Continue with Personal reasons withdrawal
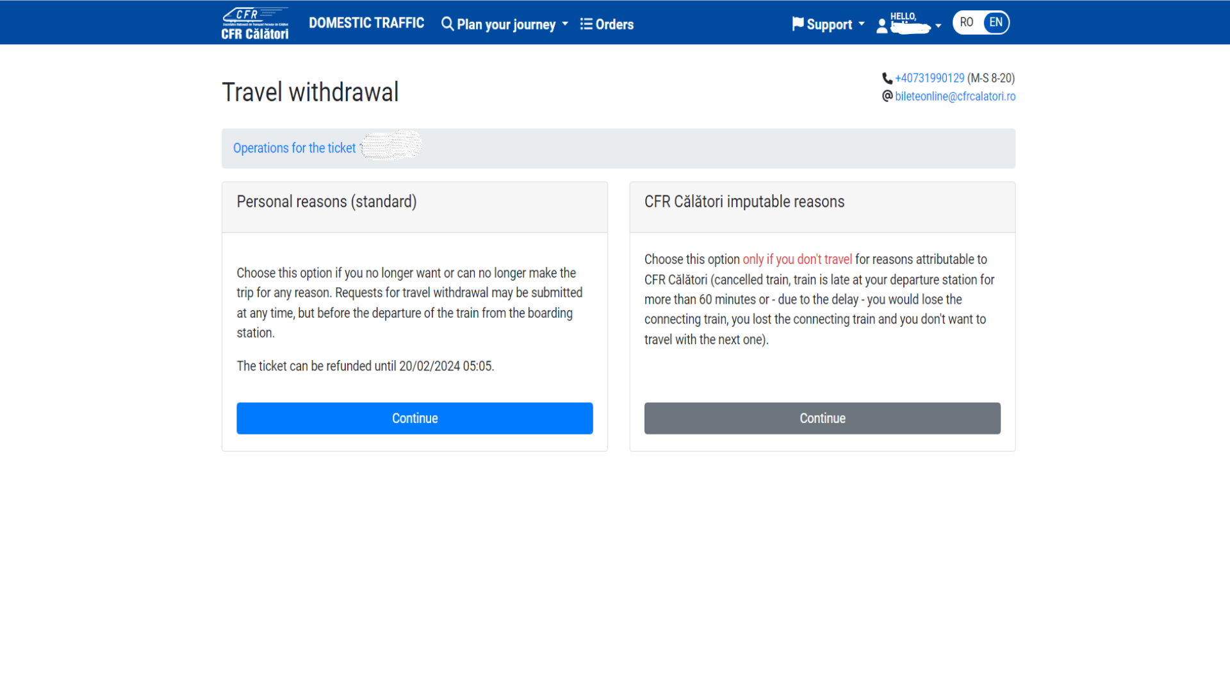This screenshot has width=1230, height=692. coord(414,418)
